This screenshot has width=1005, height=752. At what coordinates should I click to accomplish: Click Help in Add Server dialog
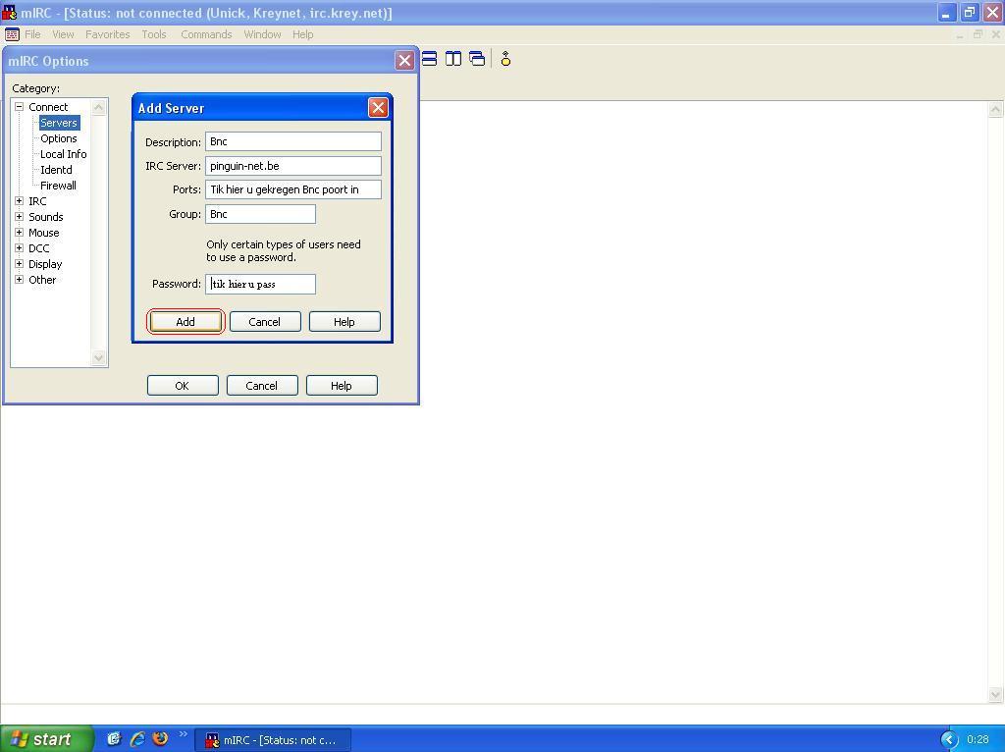(344, 322)
